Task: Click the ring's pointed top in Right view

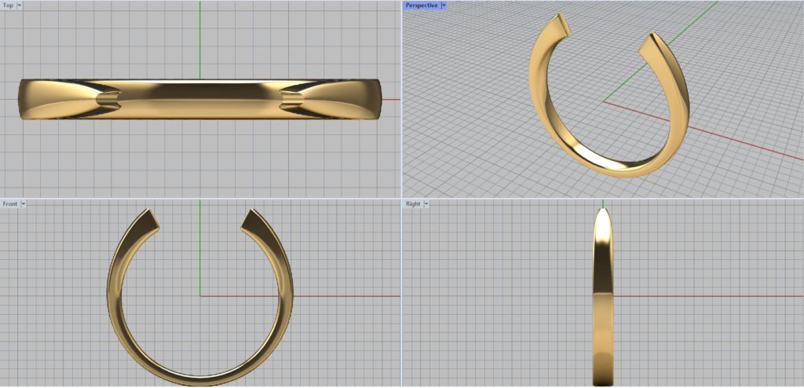Action: pos(602,214)
